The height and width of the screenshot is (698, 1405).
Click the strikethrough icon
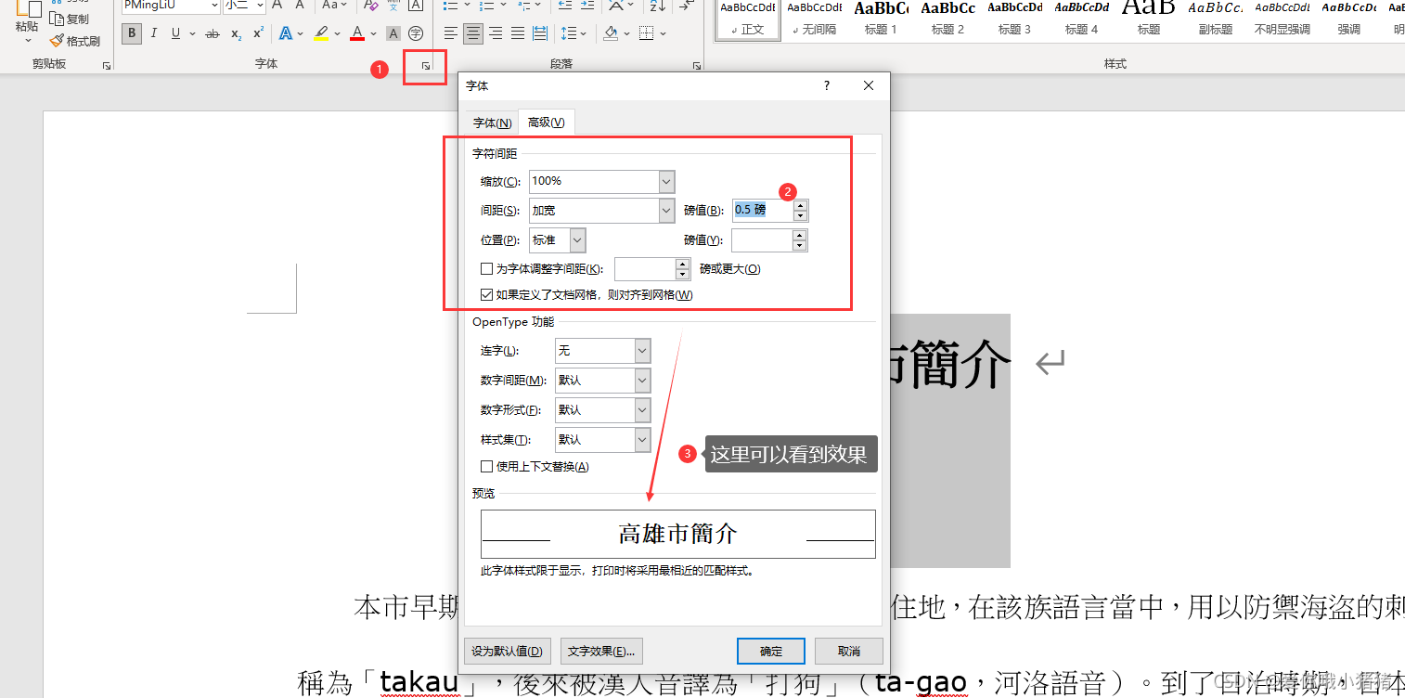pyautogui.click(x=213, y=33)
